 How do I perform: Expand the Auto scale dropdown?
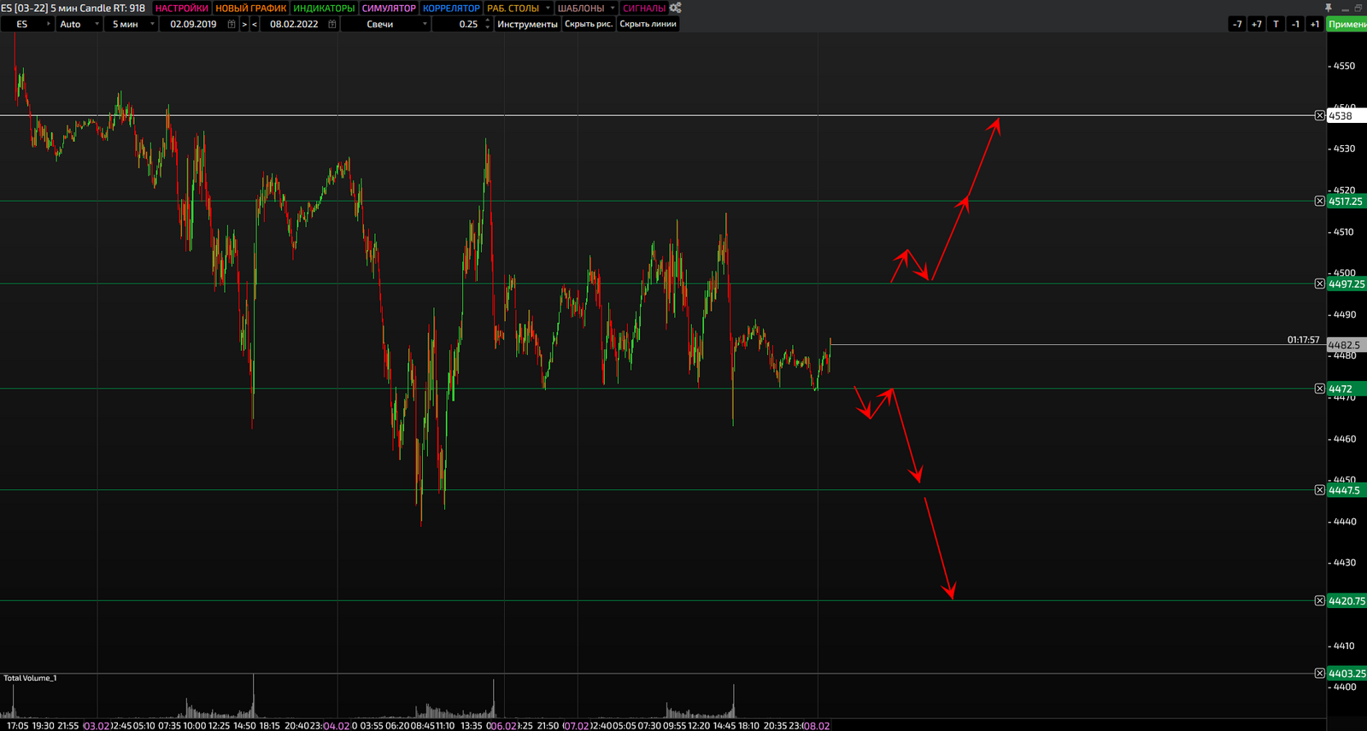[x=79, y=24]
